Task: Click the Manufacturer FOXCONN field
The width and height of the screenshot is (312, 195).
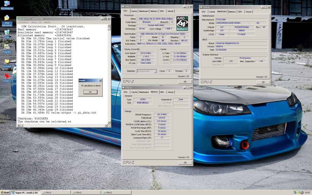Action: tap(241, 20)
